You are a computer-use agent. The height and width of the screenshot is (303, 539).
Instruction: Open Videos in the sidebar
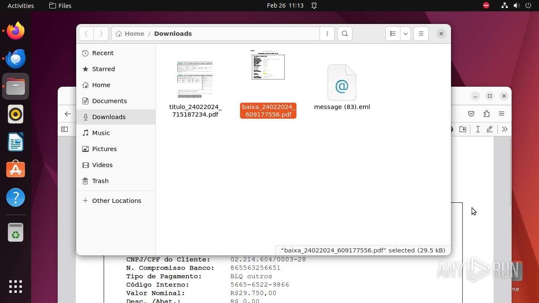[116, 165]
